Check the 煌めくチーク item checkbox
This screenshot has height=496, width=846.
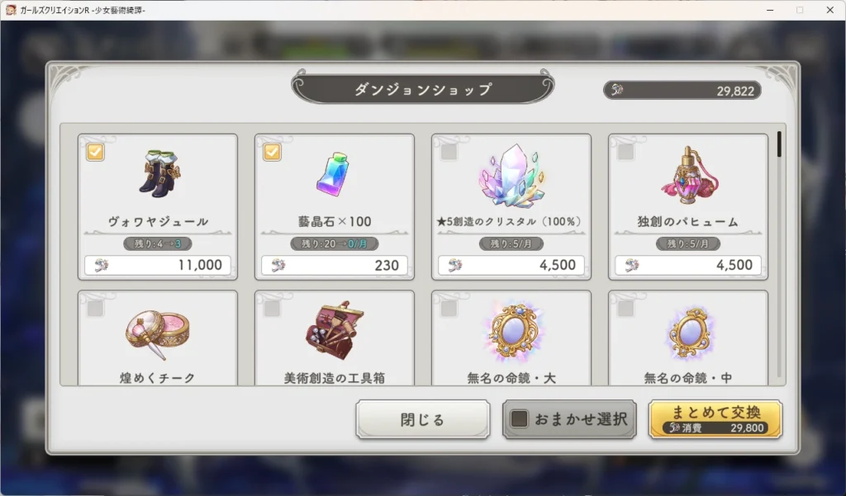95,309
